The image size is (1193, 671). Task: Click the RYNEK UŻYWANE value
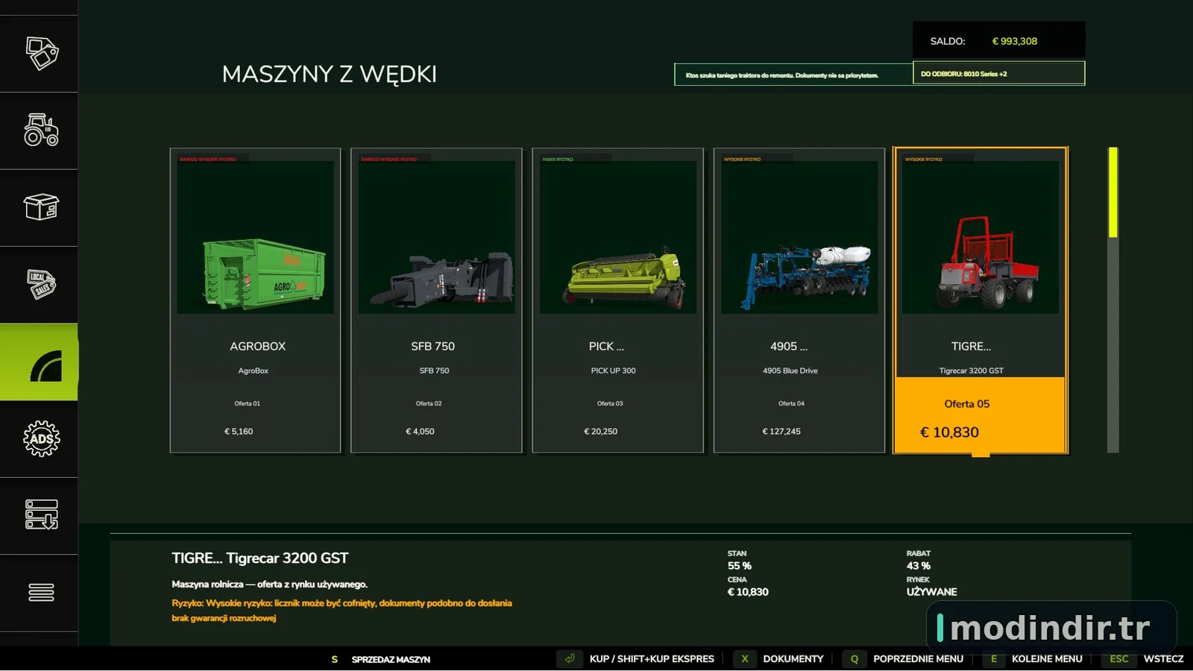tap(932, 592)
